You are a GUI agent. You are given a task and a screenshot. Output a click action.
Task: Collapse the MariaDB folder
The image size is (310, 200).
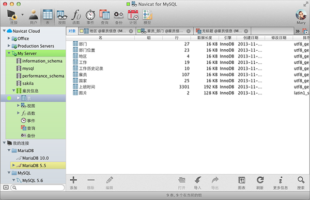point(9,150)
